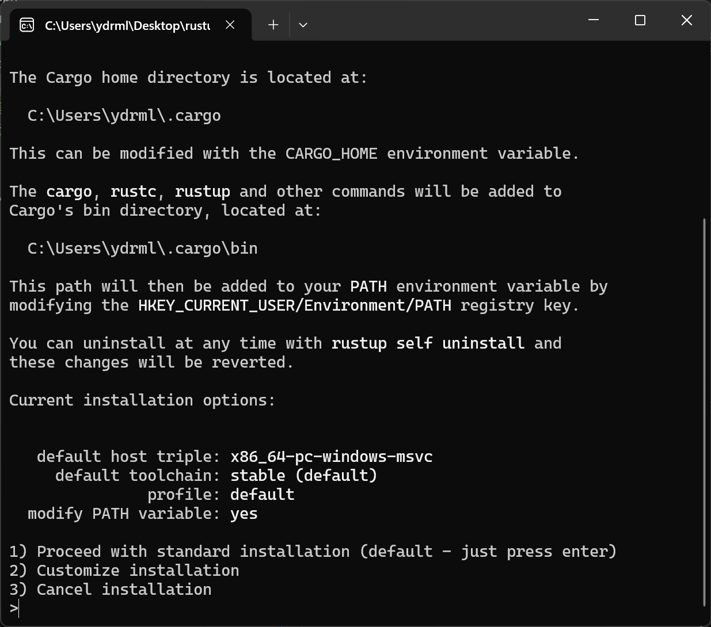This screenshot has width=711, height=627.
Task: Click the x86_64-pc-windows-msvc host triple
Action: click(332, 456)
